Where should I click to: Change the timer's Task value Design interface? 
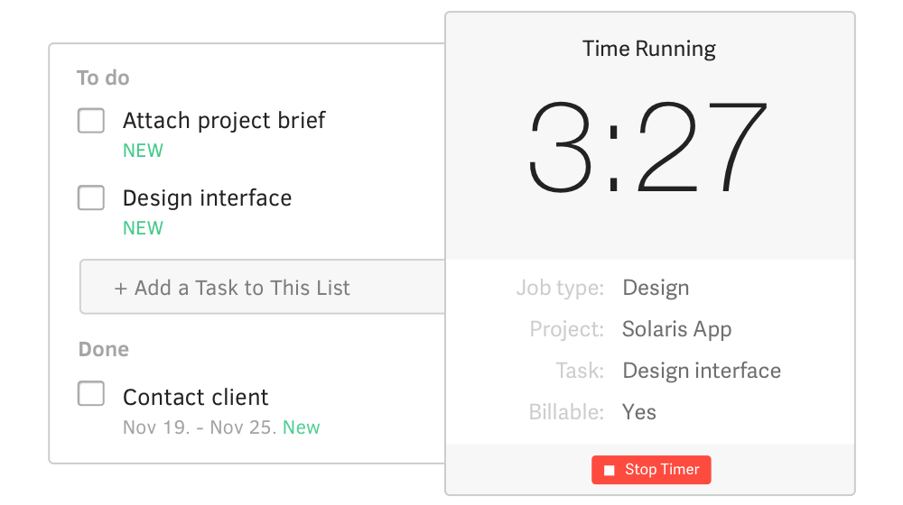click(x=702, y=371)
